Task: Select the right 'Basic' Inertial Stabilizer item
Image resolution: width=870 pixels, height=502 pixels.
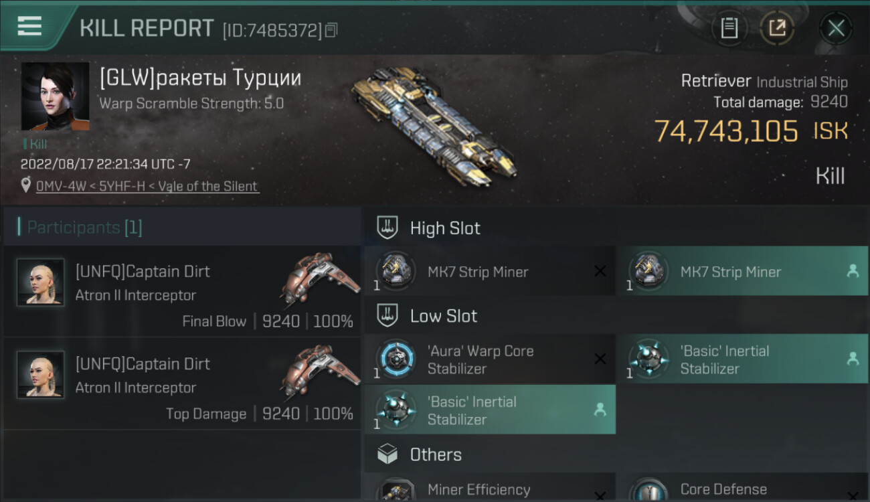Action: pos(742,359)
